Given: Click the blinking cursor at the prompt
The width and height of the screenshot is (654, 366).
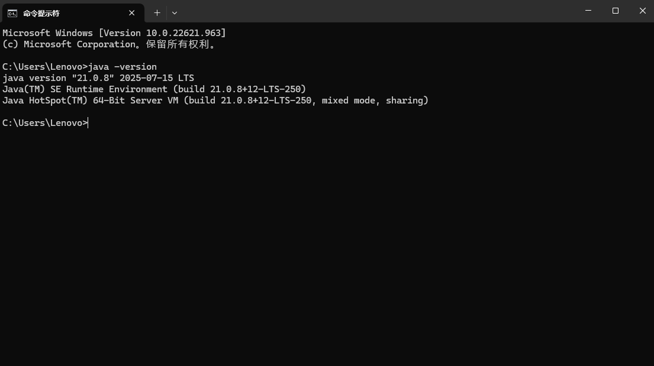Looking at the screenshot, I should (x=87, y=122).
